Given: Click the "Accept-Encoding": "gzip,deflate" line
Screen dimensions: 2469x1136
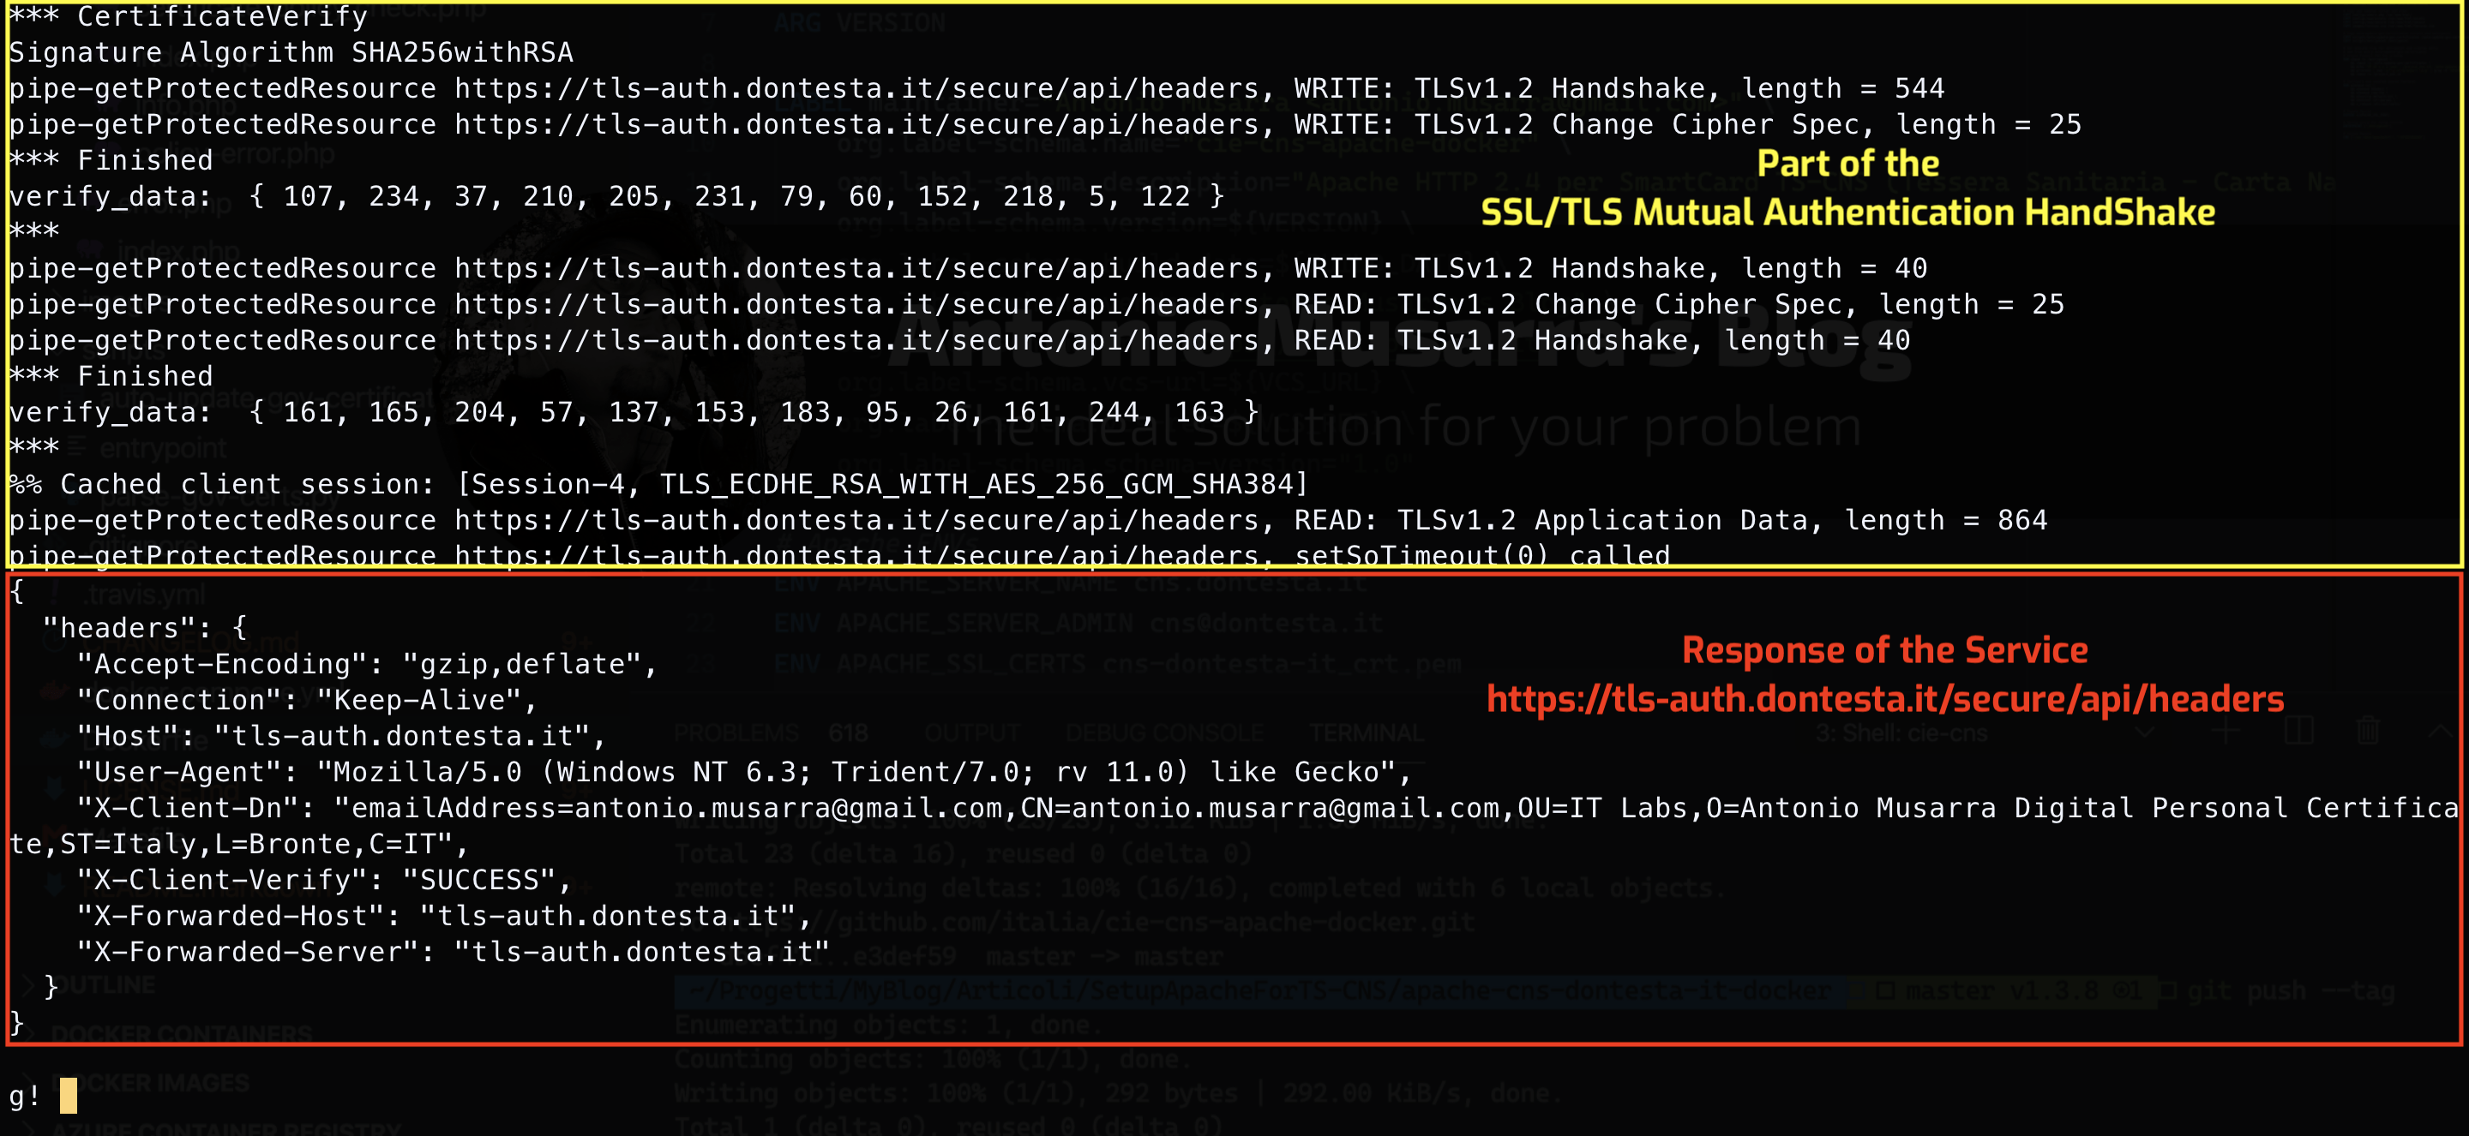Looking at the screenshot, I should click(367, 664).
